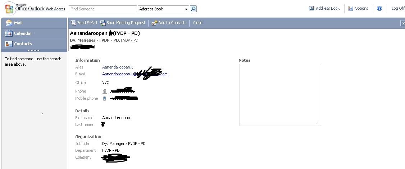Click the 'To find someone' hint text
405x169 pixels.
pyautogui.click(x=33, y=62)
